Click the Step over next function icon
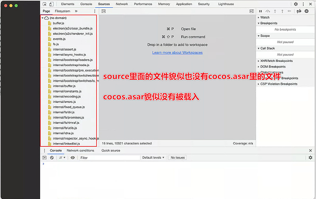 [267, 11]
